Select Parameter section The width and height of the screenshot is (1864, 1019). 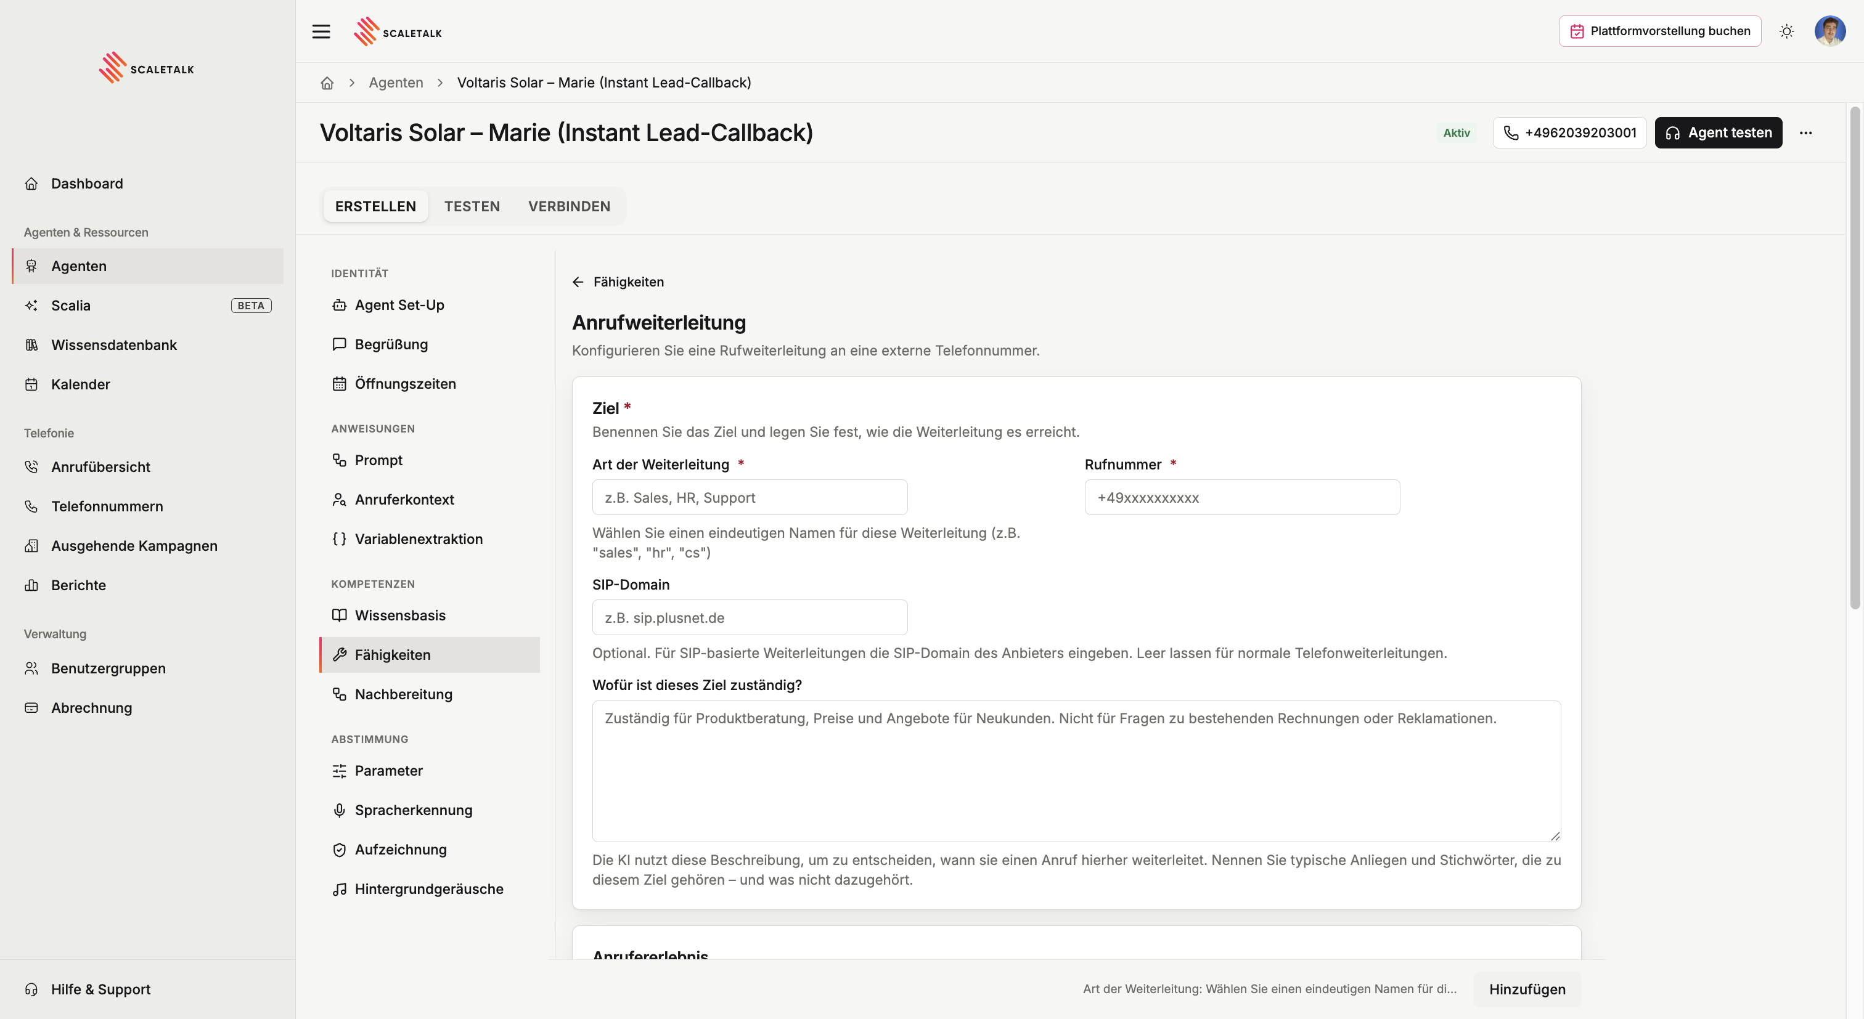[x=430, y=770]
